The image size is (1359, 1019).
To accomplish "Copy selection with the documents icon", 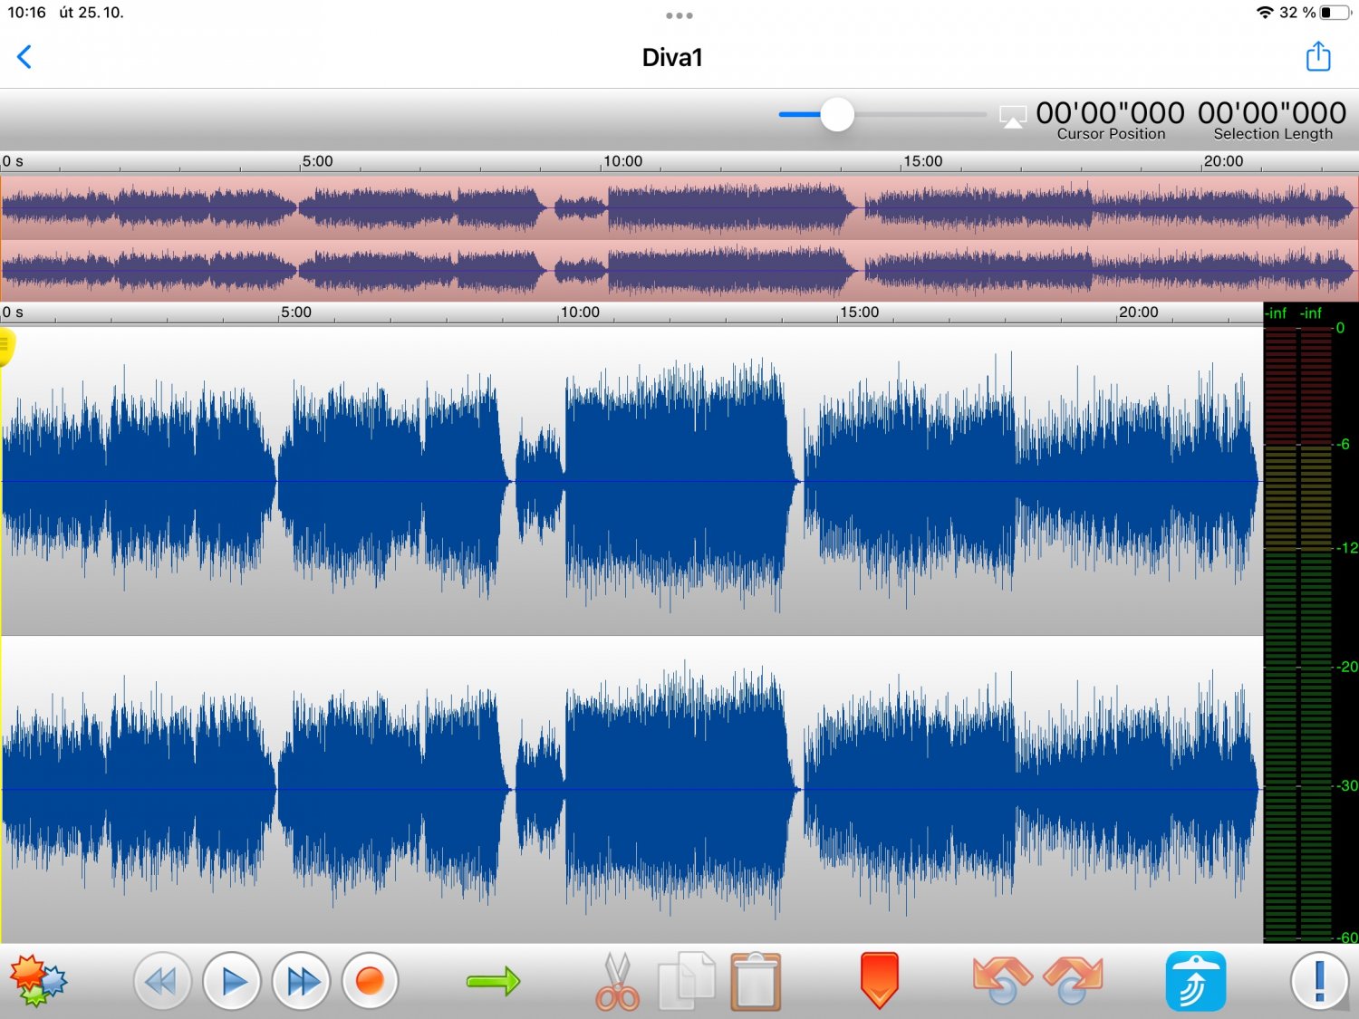I will tap(687, 981).
